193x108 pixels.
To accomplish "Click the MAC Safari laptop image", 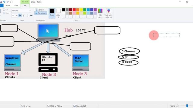I will [81, 63].
